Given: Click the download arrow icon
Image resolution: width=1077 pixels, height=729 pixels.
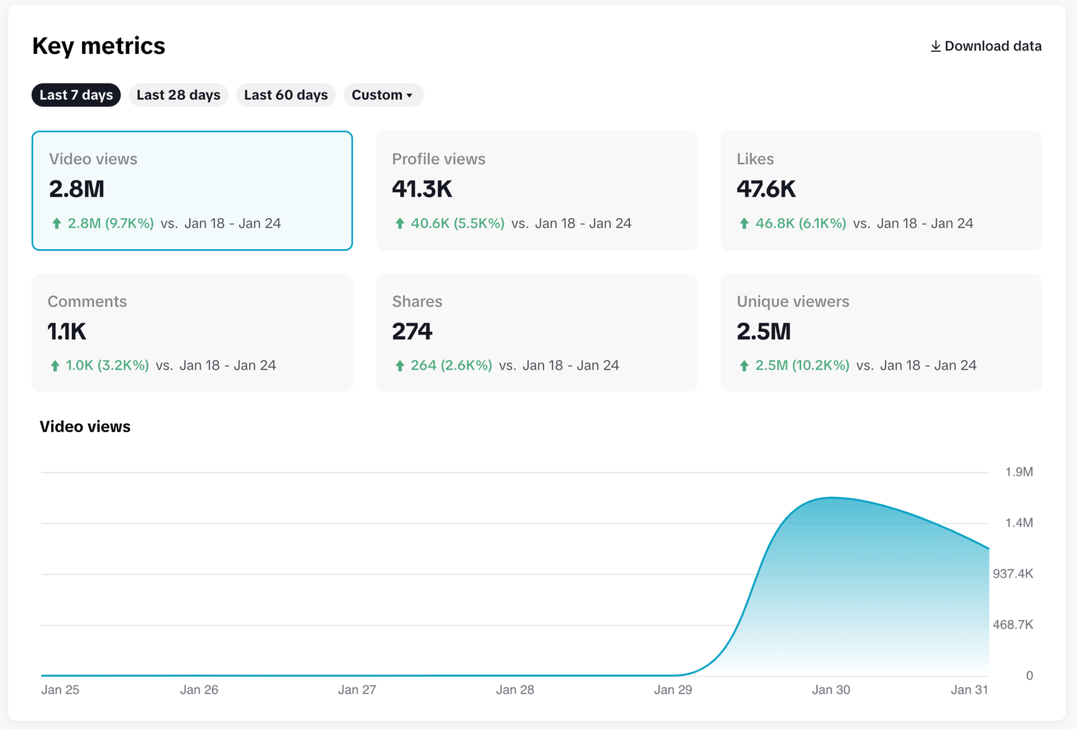Looking at the screenshot, I should tap(936, 46).
